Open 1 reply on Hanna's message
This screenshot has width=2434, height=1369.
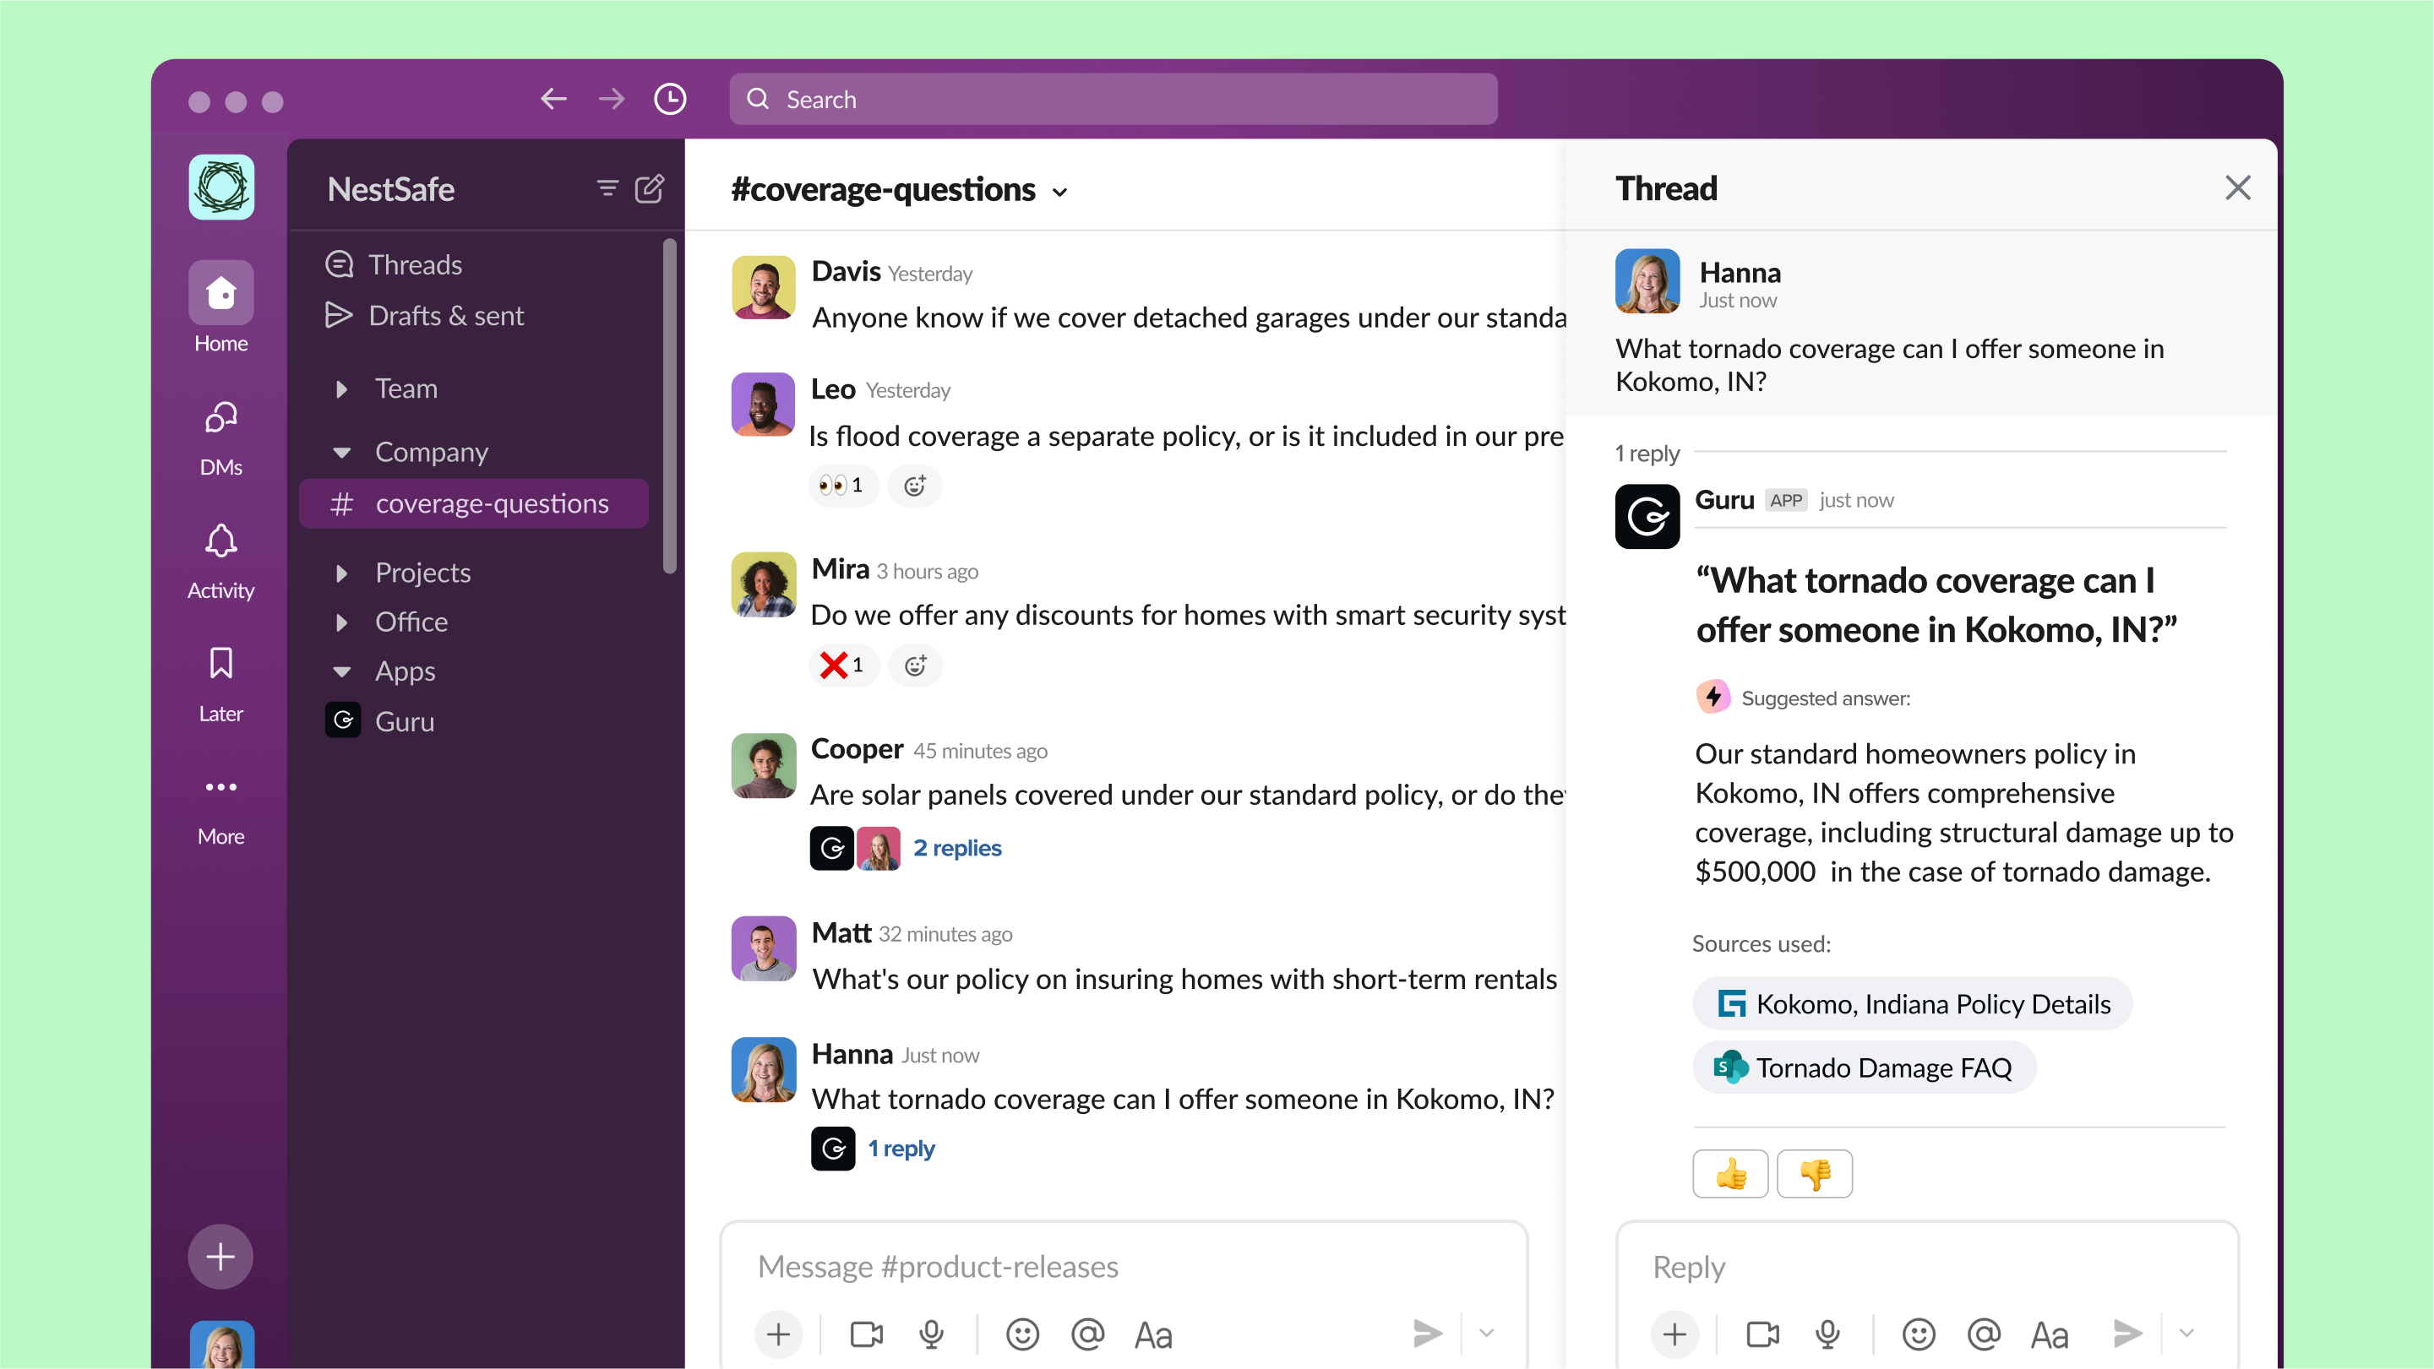click(x=901, y=1148)
